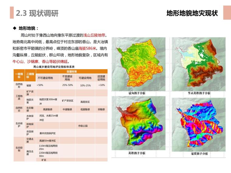Screen dimensions: 231x173
Task: Click the 市级公园 table cell
Action: [83, 126]
